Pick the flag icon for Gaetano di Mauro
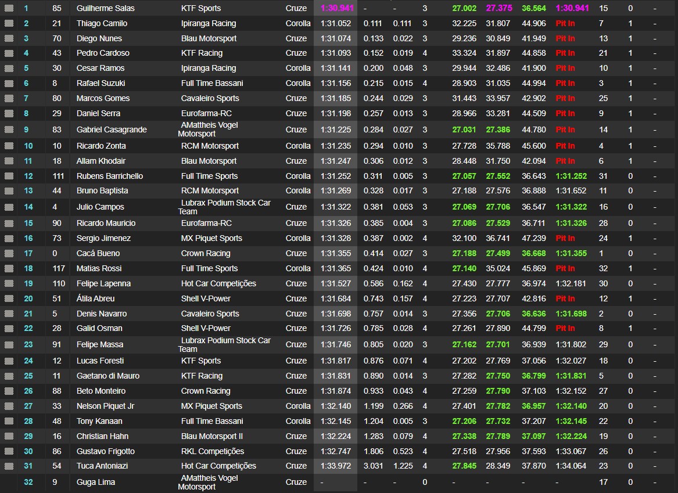The height and width of the screenshot is (493, 678). coord(9,376)
